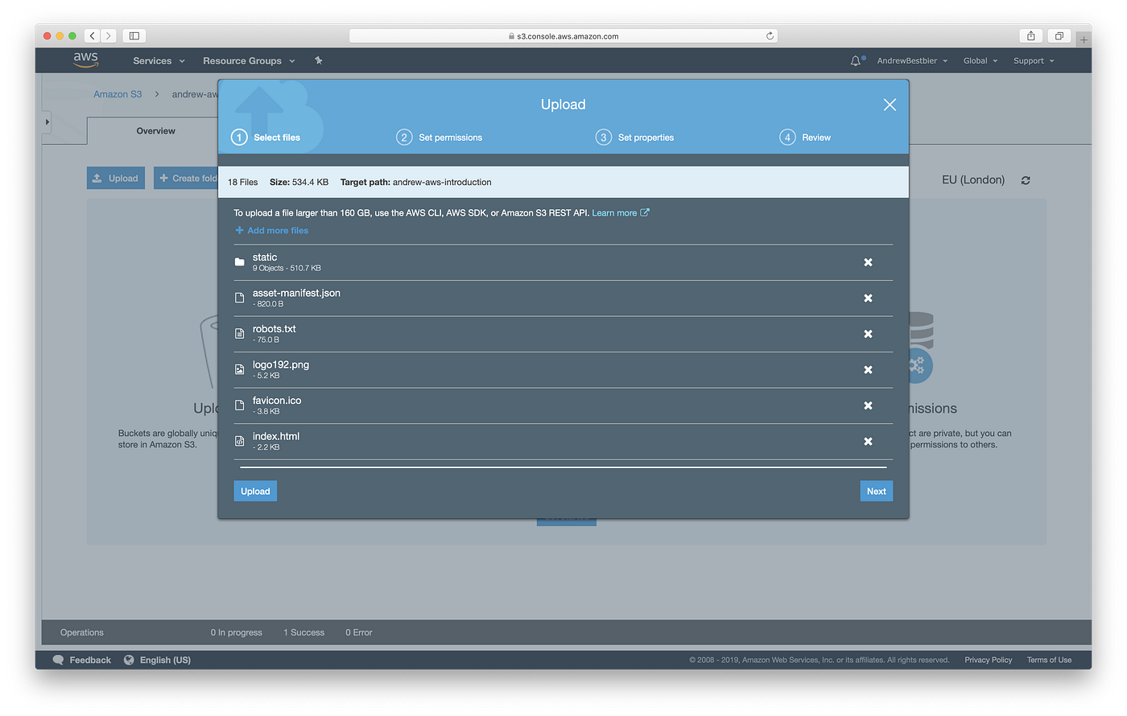Open AWS notifications via the bell icon
Viewport: 1127px width, 716px height.
point(856,60)
